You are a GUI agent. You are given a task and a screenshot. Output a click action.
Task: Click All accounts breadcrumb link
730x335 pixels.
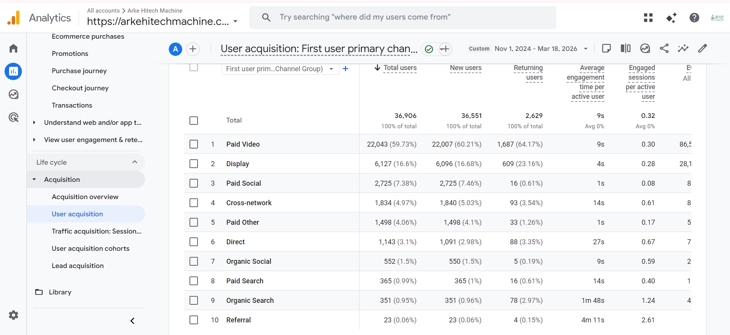(103, 11)
